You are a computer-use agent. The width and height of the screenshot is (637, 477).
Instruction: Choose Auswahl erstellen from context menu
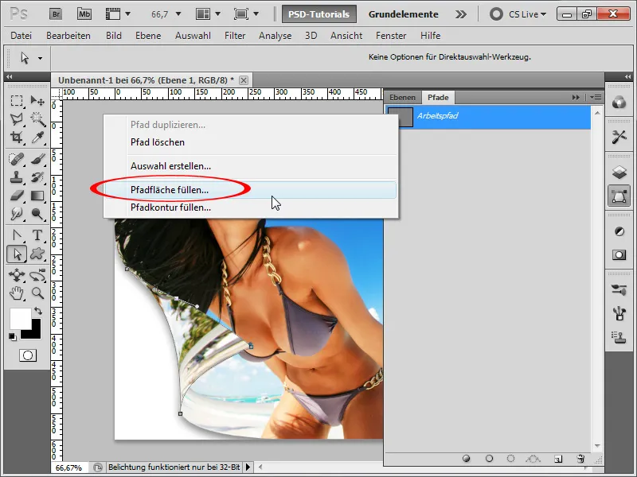click(250, 166)
